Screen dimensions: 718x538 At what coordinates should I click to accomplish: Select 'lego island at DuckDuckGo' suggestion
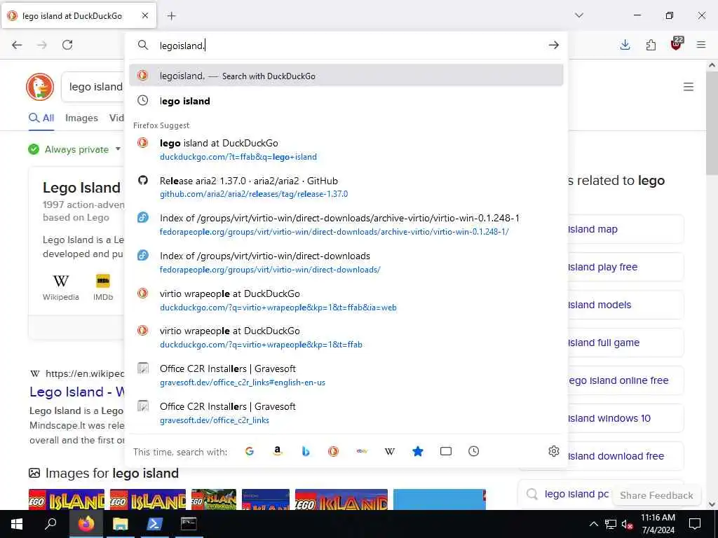tap(346, 150)
